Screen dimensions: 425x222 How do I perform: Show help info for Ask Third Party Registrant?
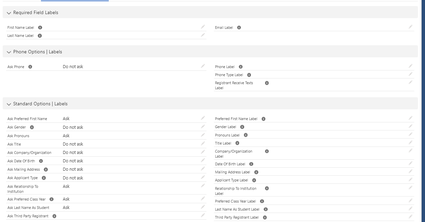click(x=54, y=216)
